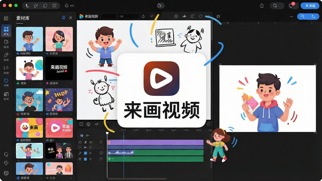
Task: Click the magnifier search icon in blue pill
Action: (x=303, y=16)
